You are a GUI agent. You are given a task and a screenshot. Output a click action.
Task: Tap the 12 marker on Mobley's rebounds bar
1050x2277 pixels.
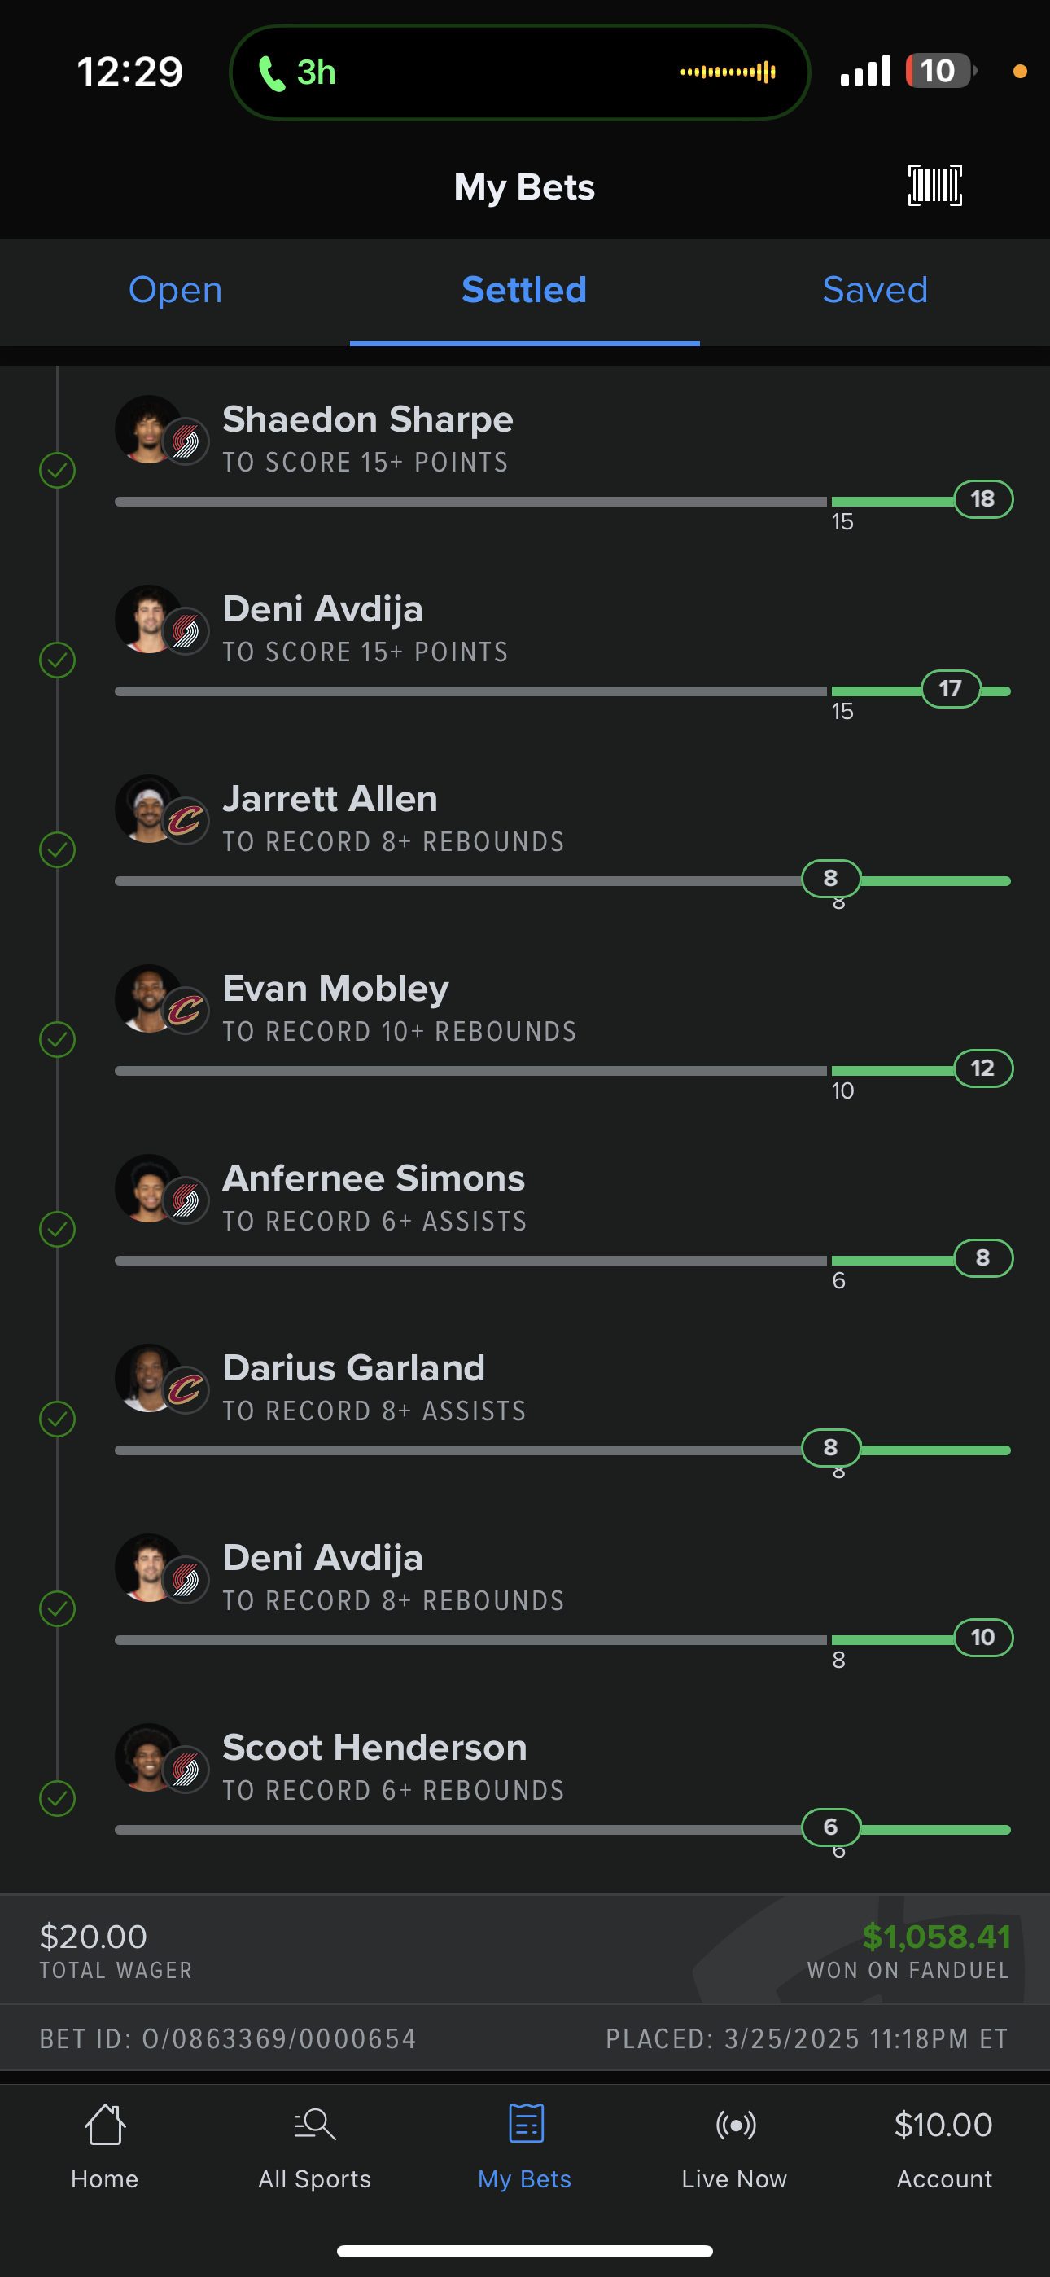point(982,1068)
